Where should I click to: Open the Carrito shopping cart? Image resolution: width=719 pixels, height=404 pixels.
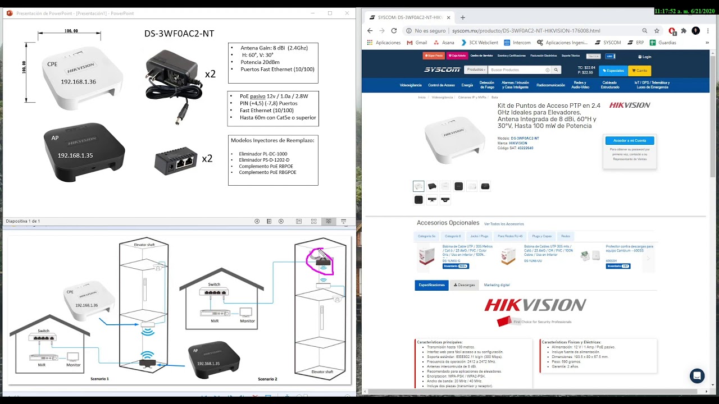pyautogui.click(x=640, y=71)
